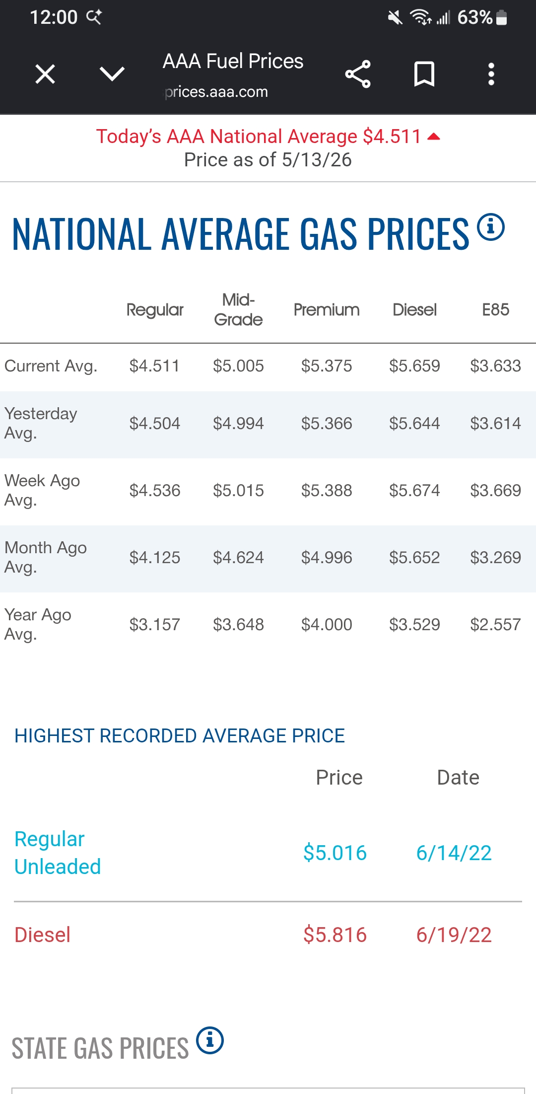536x1094 pixels.
Task: Tap the prices.aaa.com URL text
Action: tap(216, 92)
